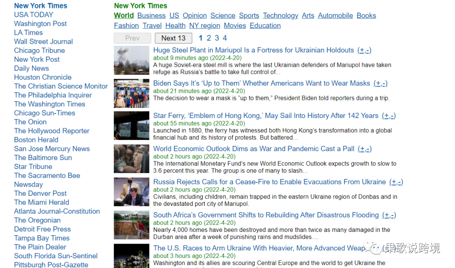Image resolution: width=455 pixels, height=268 pixels.
Task: Jump to page 4 of results
Action: click(225, 38)
